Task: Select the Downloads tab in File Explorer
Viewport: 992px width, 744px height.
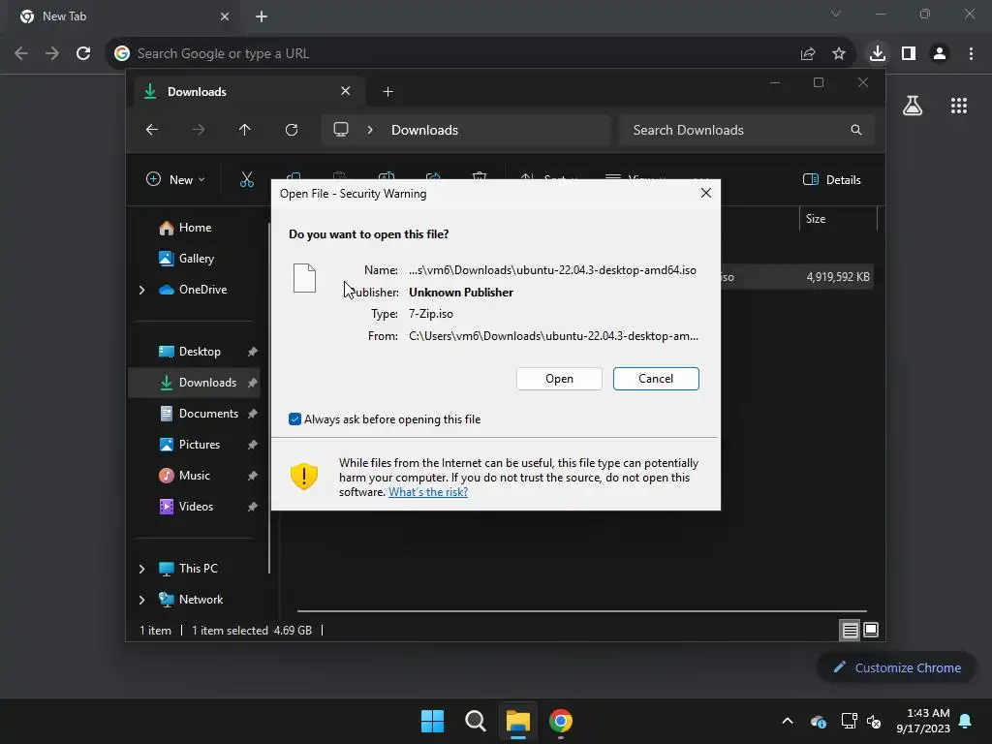Action: [249, 92]
